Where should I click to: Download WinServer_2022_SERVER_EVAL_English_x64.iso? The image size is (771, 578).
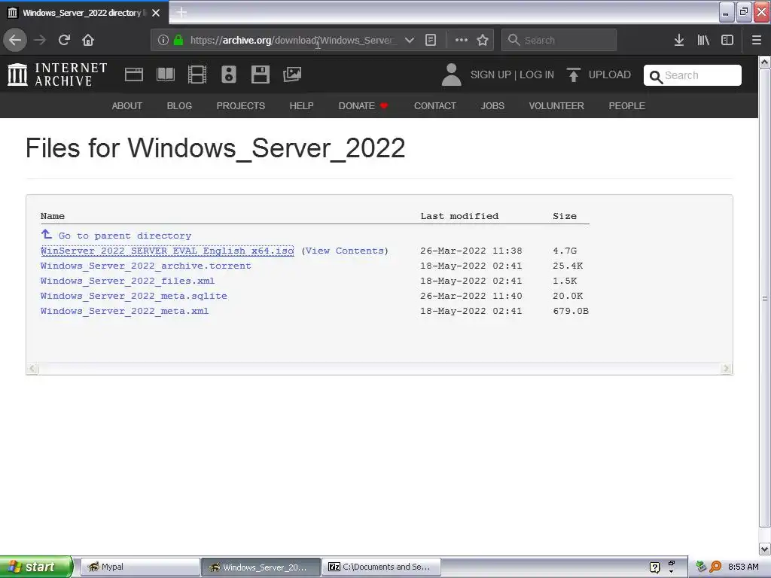[x=167, y=251]
